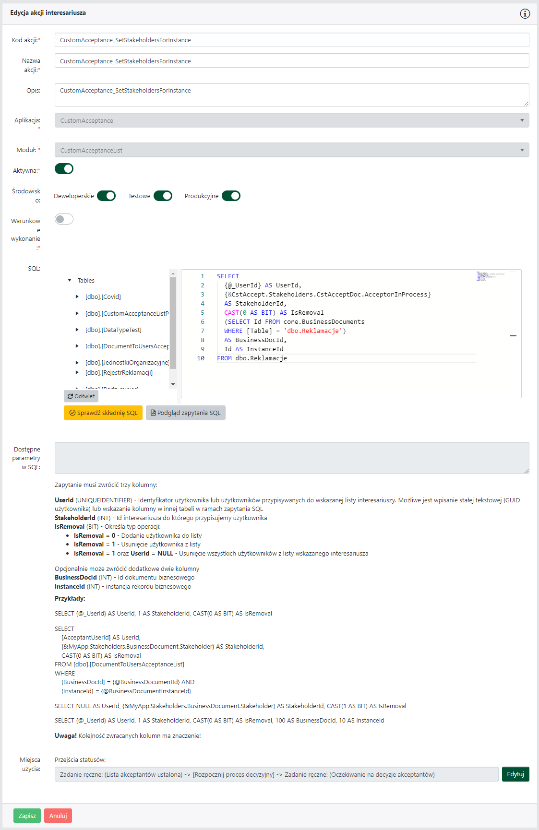The image size is (539, 830).
Task: Open the Moduł dropdown
Action: tap(292, 150)
